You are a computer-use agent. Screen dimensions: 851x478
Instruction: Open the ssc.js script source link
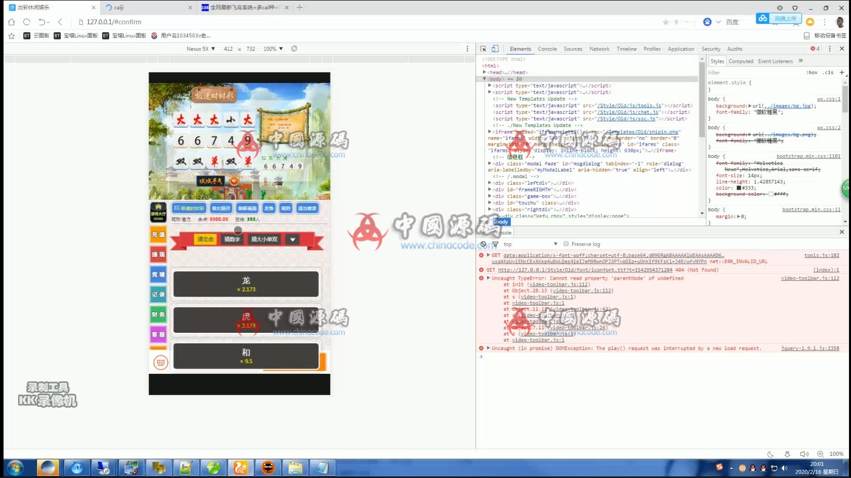pyautogui.click(x=628, y=119)
